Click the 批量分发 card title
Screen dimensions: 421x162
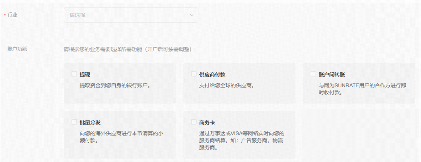pyautogui.click(x=90, y=122)
